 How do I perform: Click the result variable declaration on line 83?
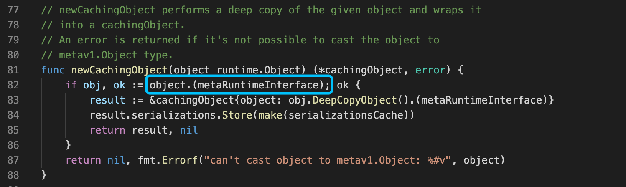tap(108, 100)
